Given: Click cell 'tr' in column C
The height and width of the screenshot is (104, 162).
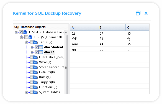Looking at the screenshot, I should pos(138,49).
